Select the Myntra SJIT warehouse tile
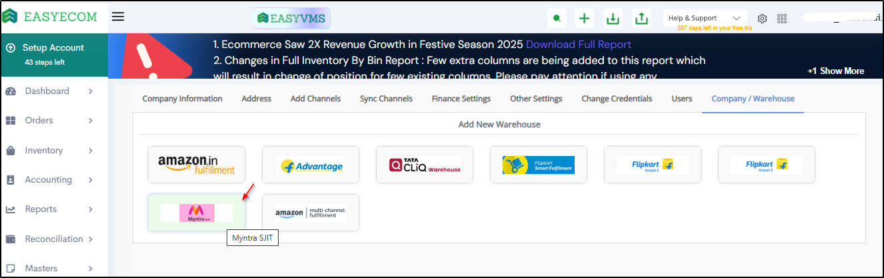 tap(196, 213)
